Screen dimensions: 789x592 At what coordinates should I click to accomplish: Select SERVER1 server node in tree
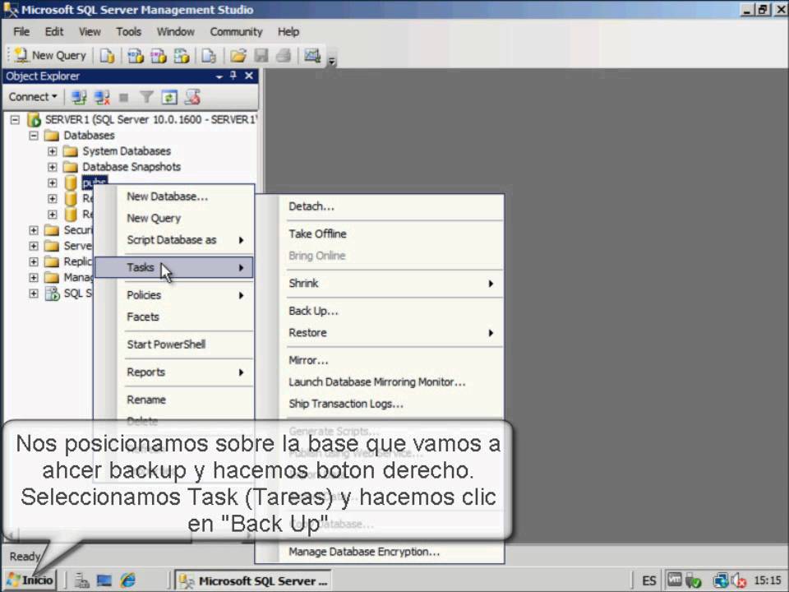click(150, 120)
